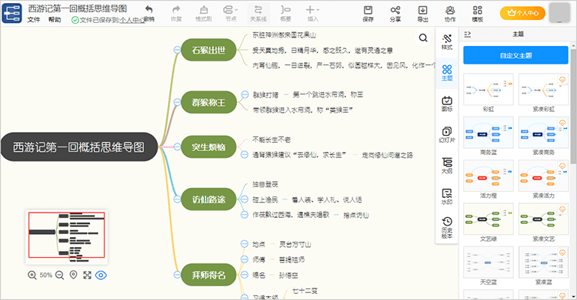The image size is (577, 300).
Task: Open the File (文件) menu
Action: coord(34,19)
